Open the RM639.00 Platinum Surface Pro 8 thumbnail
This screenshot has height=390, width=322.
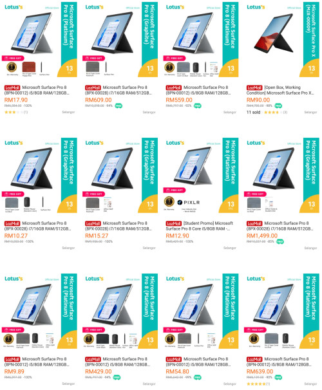[x=281, y=311]
